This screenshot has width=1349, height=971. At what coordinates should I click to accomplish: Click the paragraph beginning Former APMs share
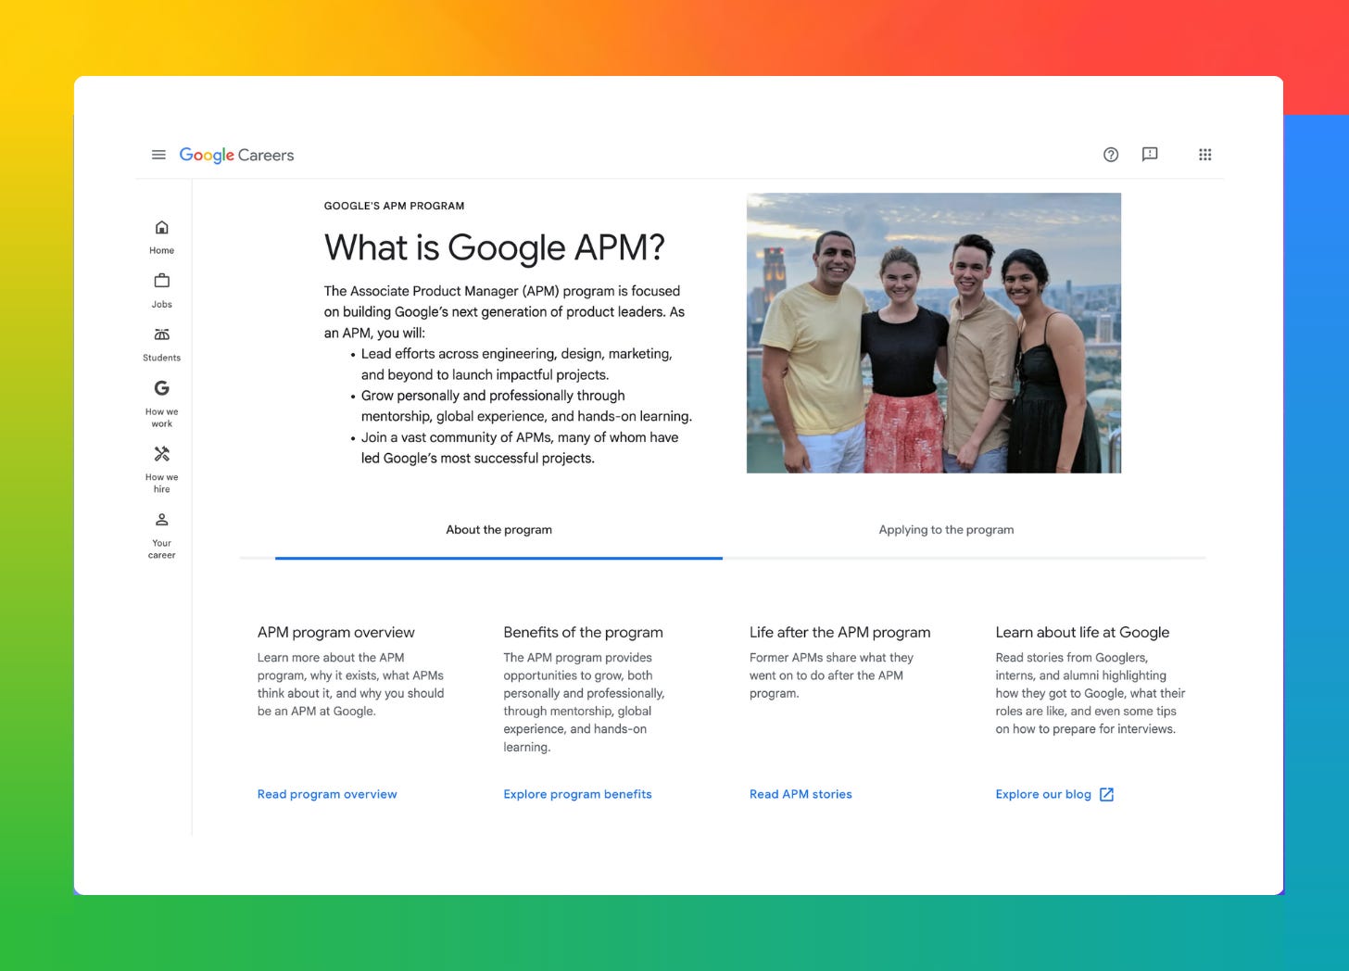tap(831, 675)
